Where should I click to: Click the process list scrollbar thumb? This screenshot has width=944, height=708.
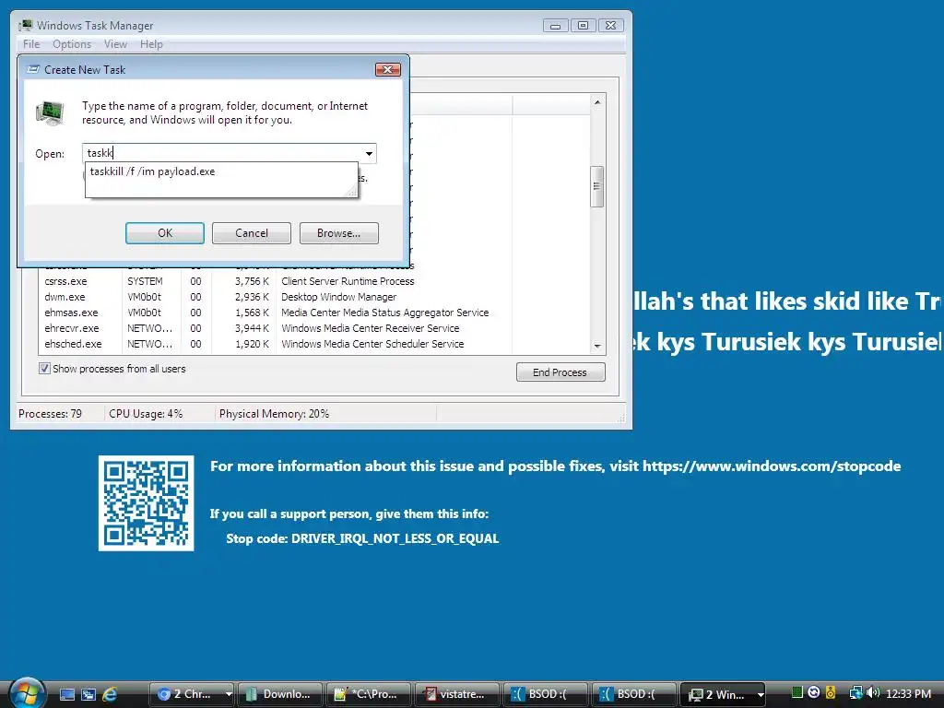point(596,186)
